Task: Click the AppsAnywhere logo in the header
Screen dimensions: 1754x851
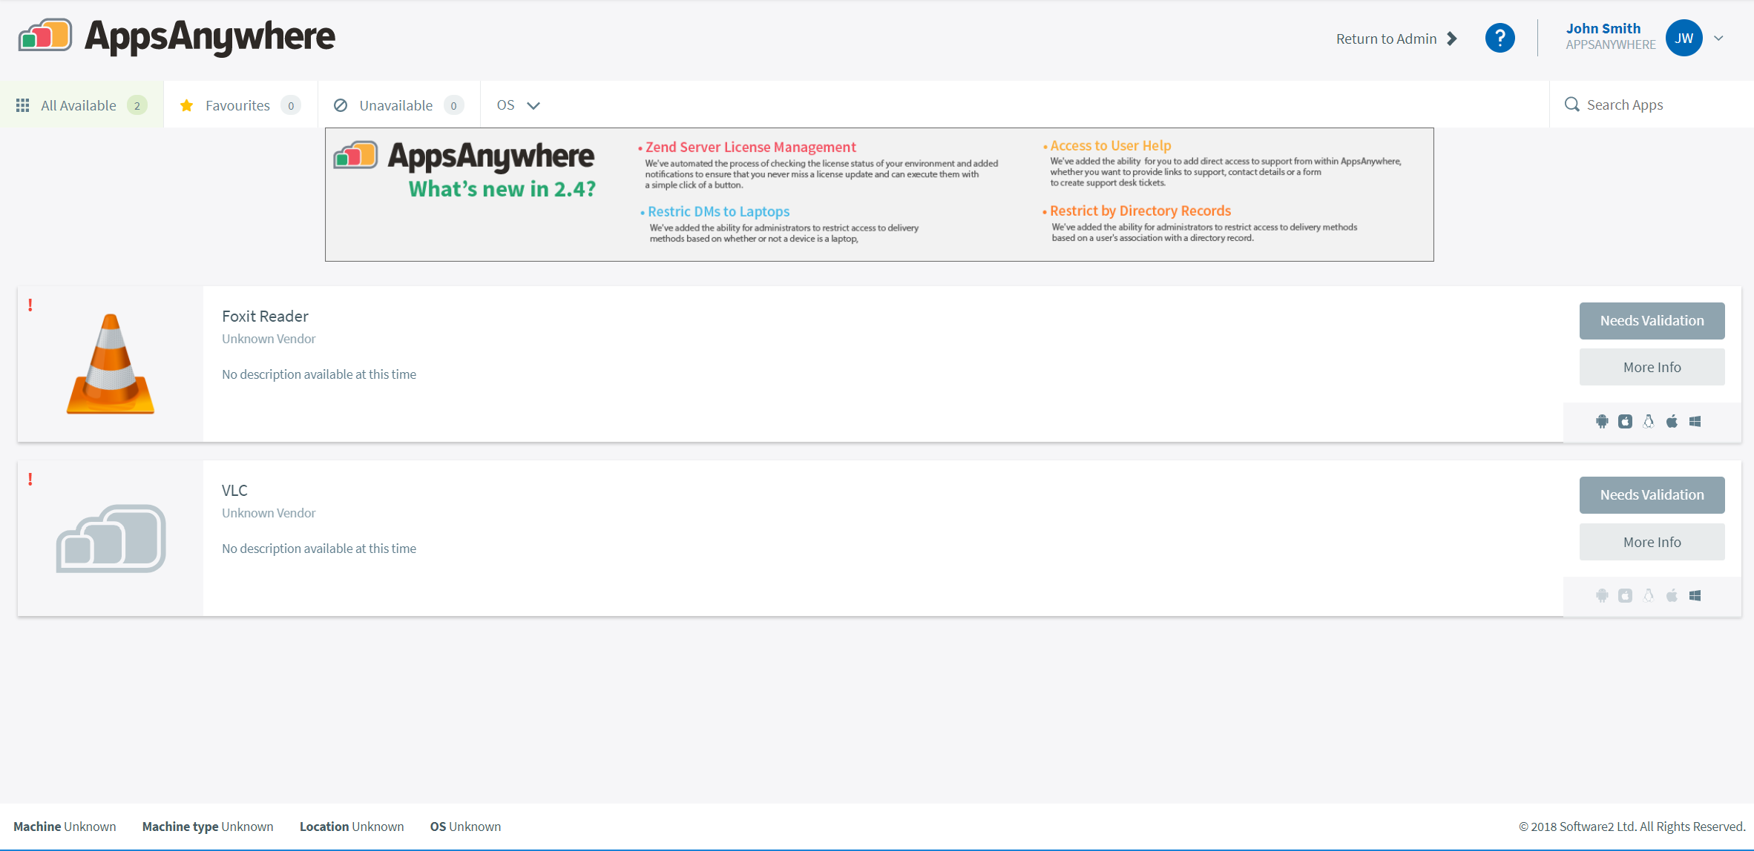Action: (176, 36)
